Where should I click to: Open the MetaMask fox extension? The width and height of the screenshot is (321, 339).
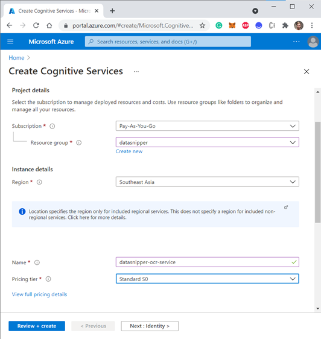[x=232, y=25]
